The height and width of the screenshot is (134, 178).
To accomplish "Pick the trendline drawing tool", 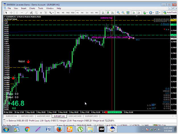I will [26, 13].
